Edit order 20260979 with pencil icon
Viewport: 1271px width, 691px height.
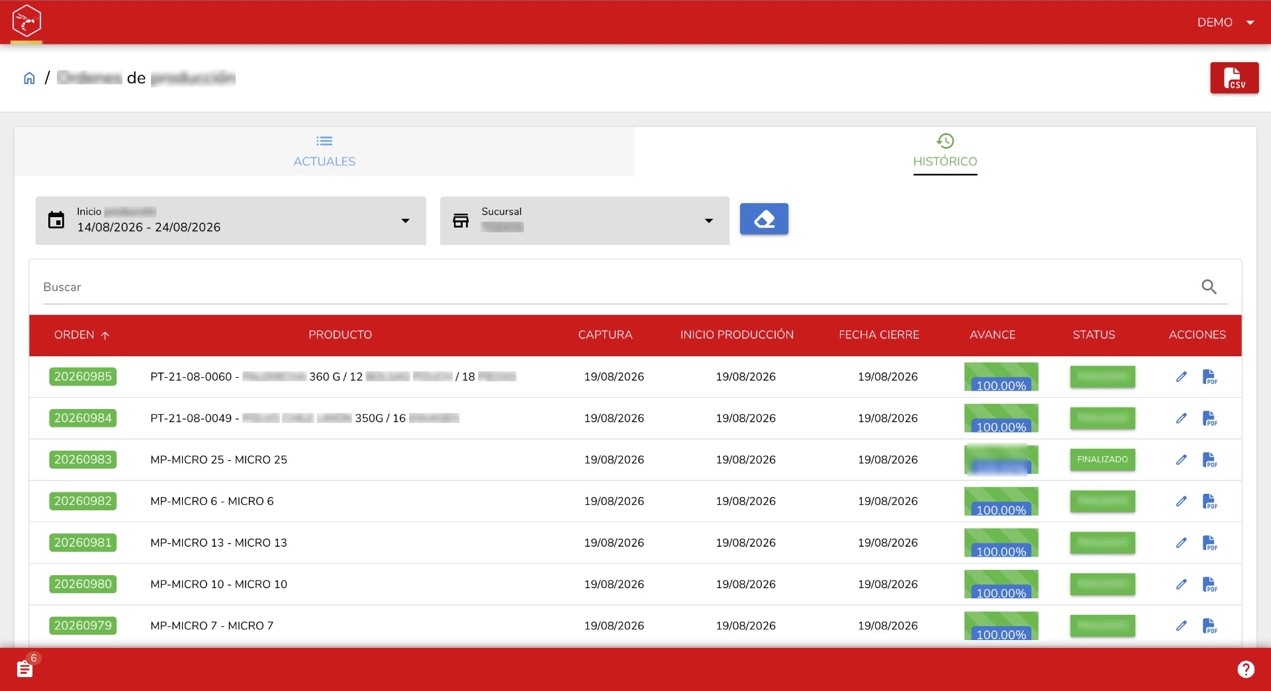(1181, 625)
